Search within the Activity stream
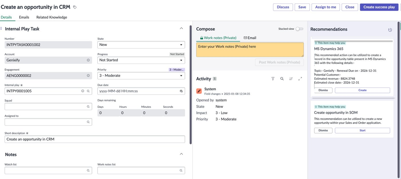The width and height of the screenshot is (401, 179). (x=282, y=79)
